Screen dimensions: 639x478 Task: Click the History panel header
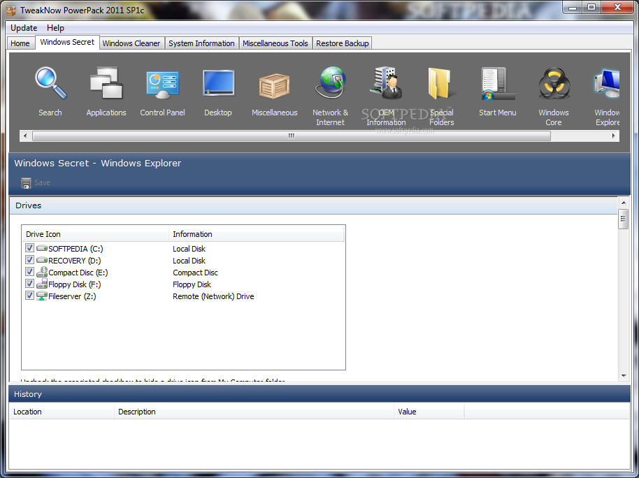pos(319,394)
